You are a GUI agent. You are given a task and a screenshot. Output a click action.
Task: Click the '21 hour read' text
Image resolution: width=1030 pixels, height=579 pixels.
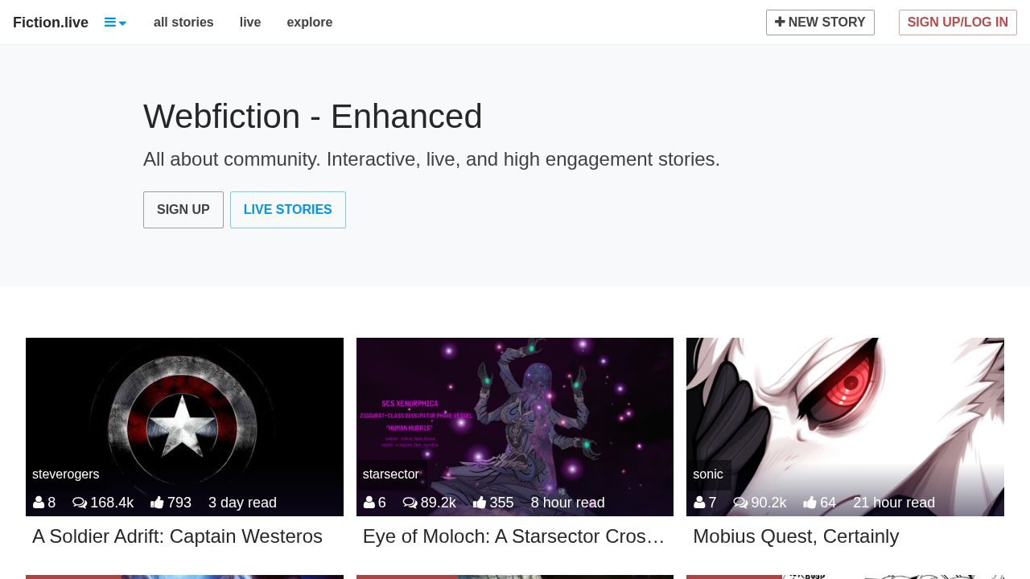(894, 503)
